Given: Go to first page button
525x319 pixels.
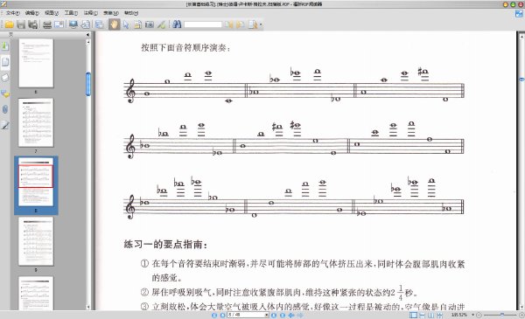Looking at the screenshot, I should (214, 315).
